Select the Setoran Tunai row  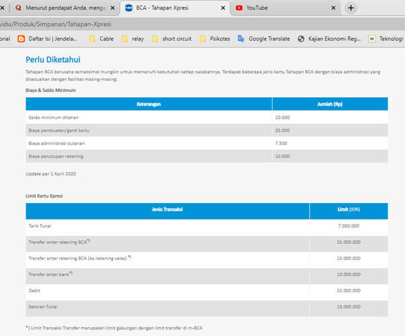click(207, 308)
